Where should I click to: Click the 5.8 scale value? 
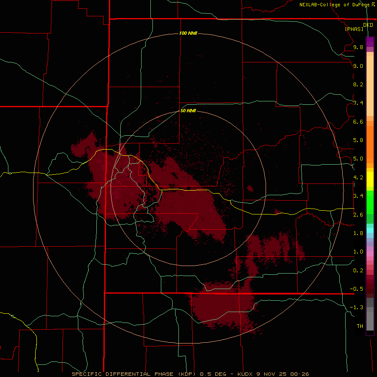click(x=358, y=140)
